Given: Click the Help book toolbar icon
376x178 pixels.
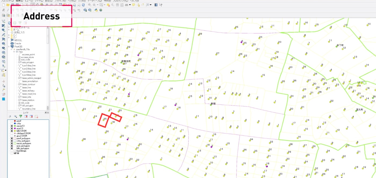Looking at the screenshot, I should (x=156, y=5).
